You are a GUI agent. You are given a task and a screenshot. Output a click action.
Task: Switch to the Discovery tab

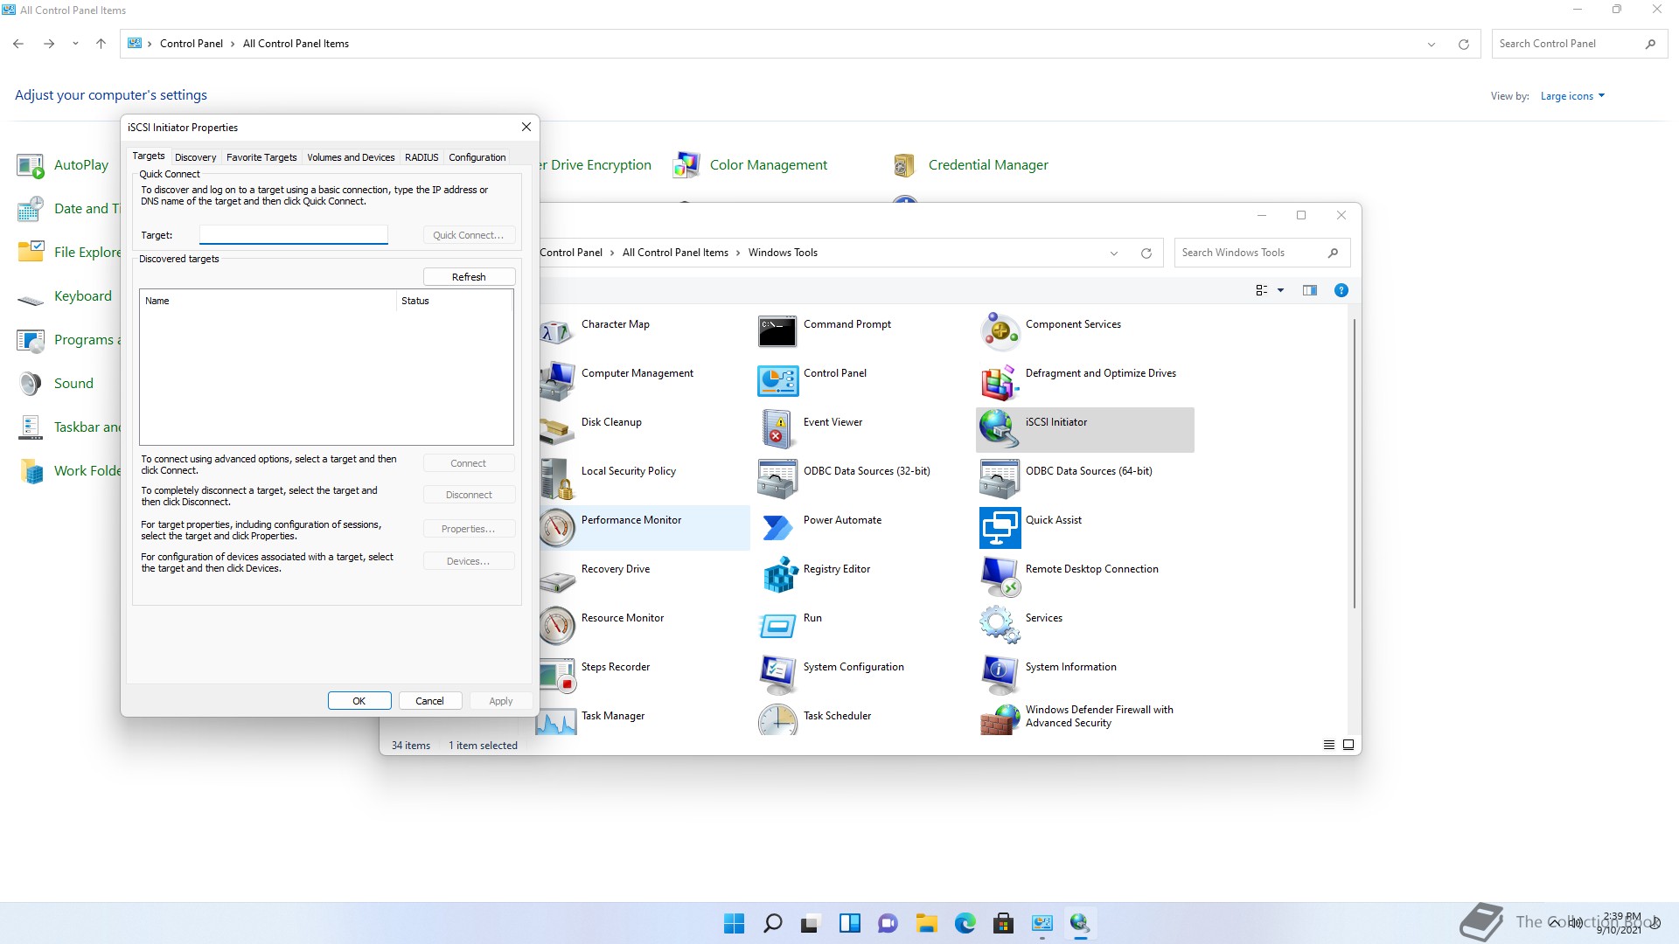pyautogui.click(x=195, y=157)
